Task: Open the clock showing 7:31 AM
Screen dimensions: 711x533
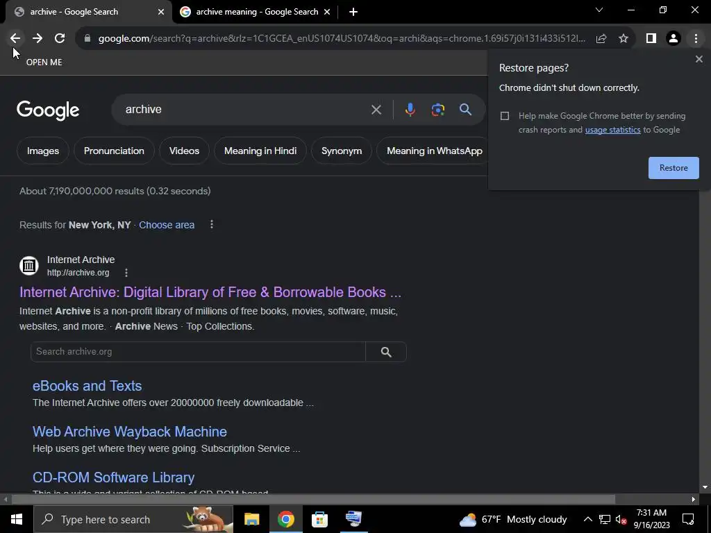Action: coord(651,519)
